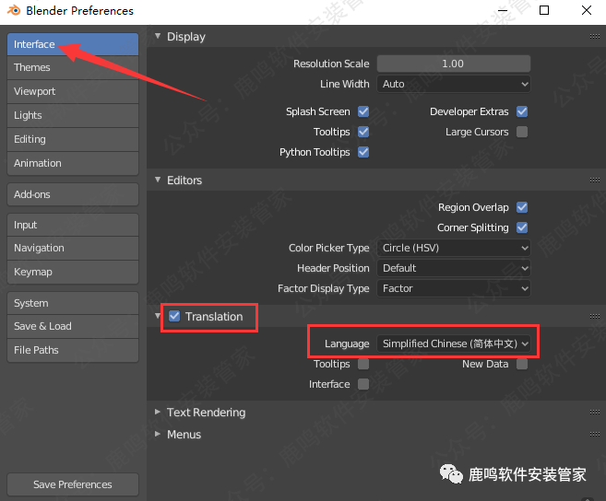Maximize the Blender Preferences window
Screen dimensions: 606x501
[544, 11]
